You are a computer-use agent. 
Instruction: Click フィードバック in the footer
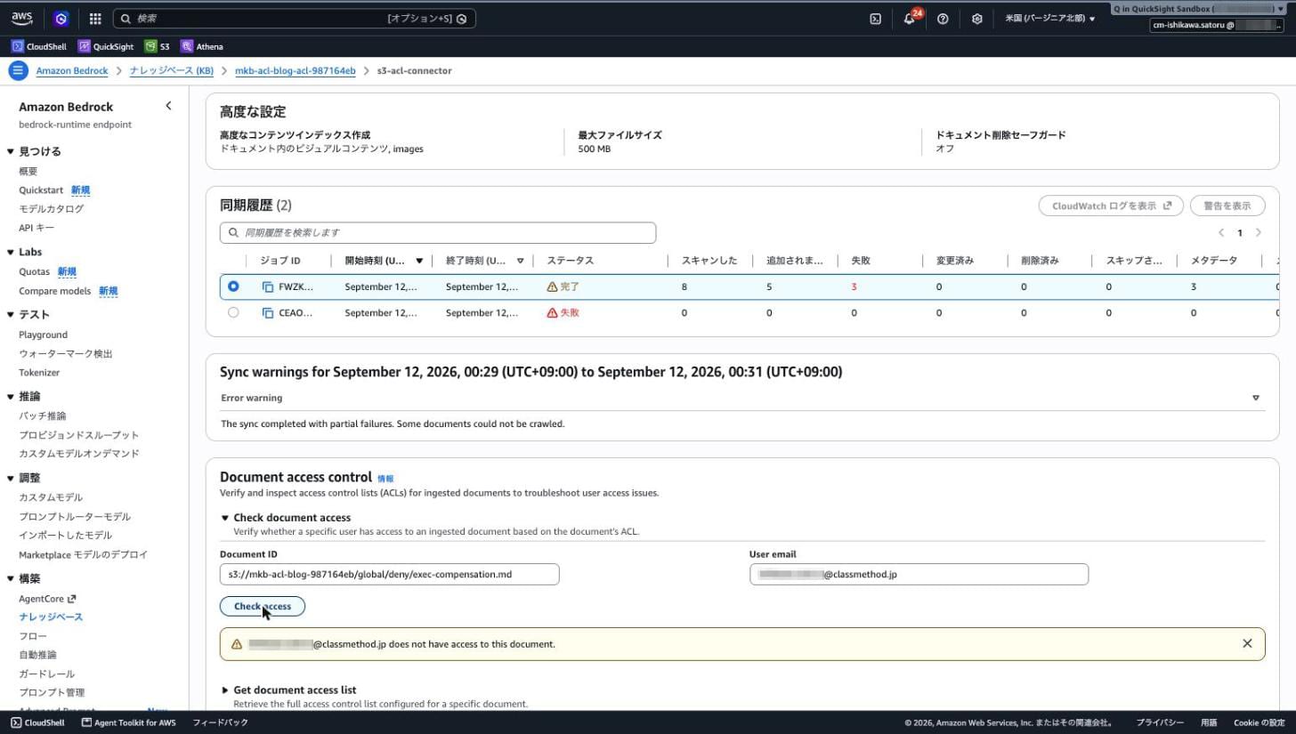220,722
